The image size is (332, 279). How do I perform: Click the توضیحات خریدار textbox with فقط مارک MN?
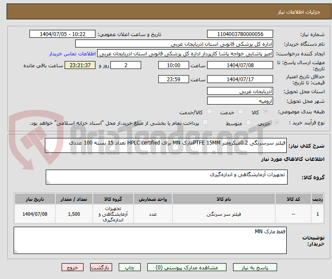click(150, 240)
